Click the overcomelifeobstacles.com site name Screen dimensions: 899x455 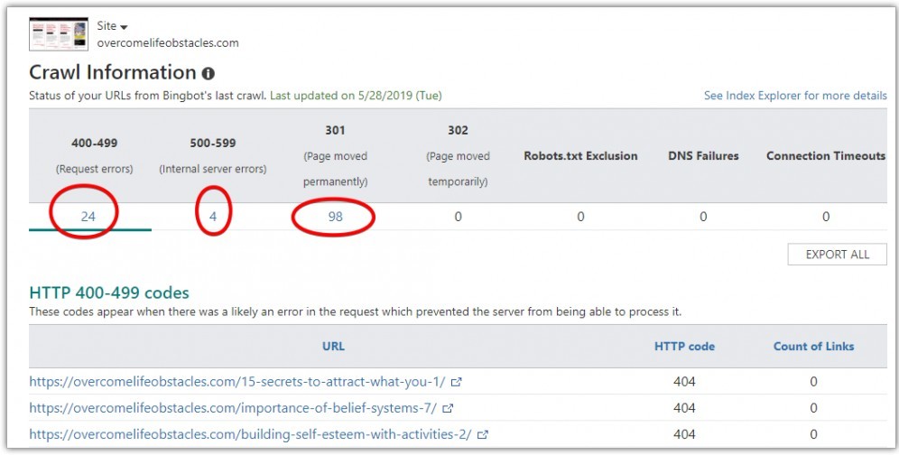pos(167,43)
